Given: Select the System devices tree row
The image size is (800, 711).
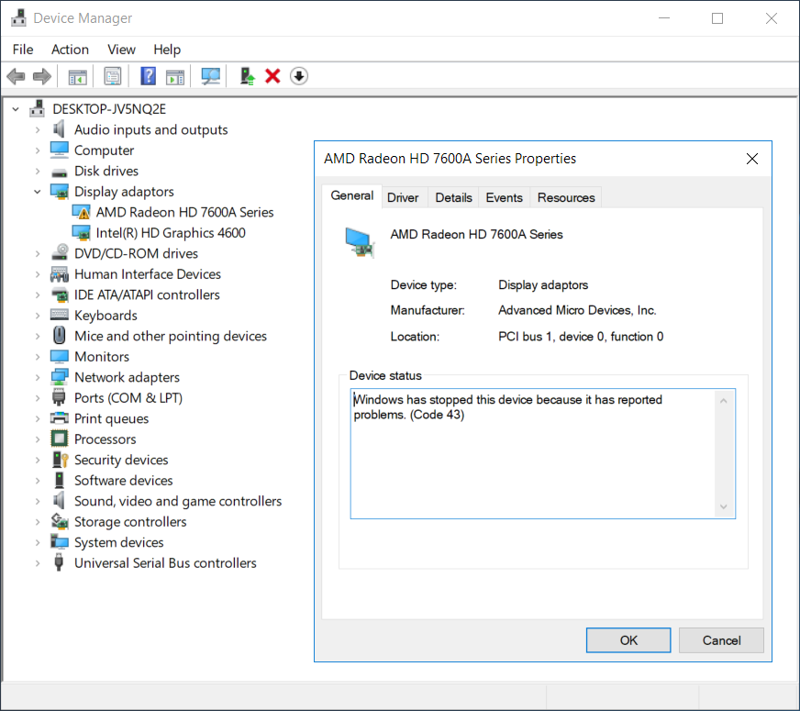Looking at the screenshot, I should [119, 543].
